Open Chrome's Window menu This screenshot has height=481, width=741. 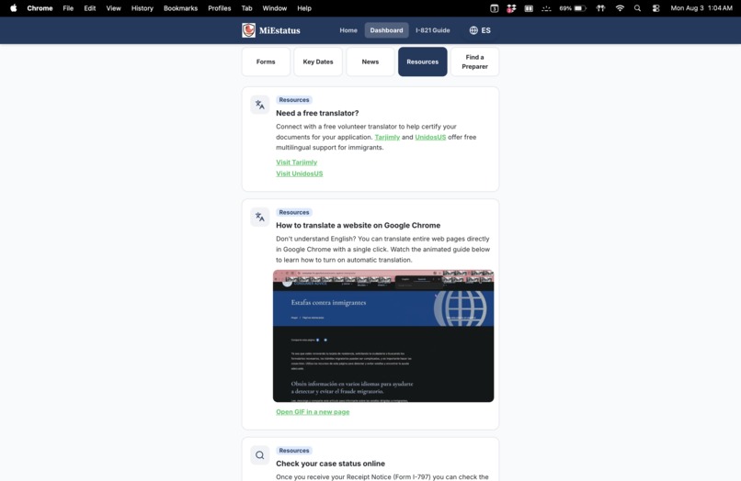tap(275, 8)
